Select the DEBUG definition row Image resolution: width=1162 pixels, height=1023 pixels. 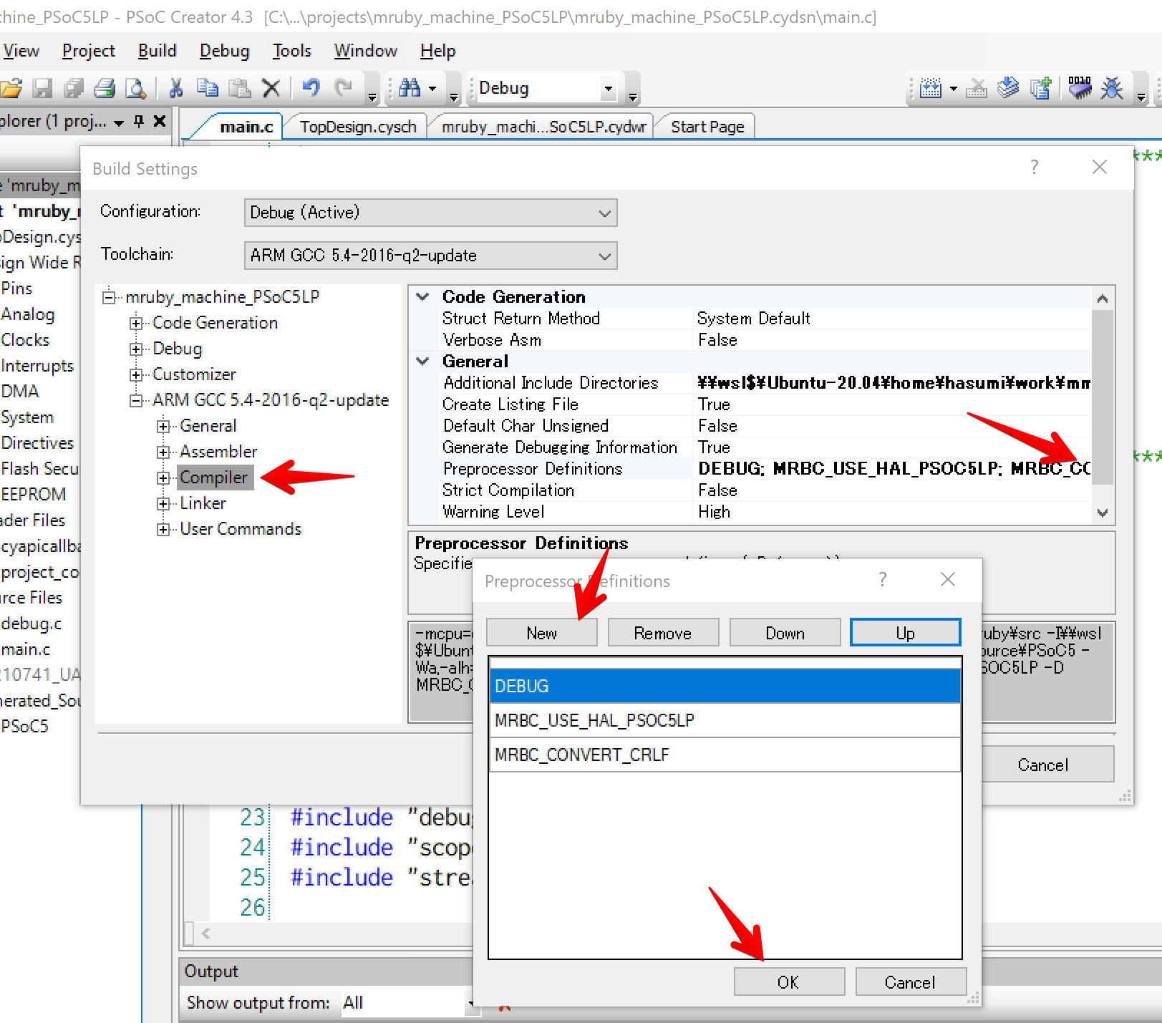pyautogui.click(x=725, y=686)
